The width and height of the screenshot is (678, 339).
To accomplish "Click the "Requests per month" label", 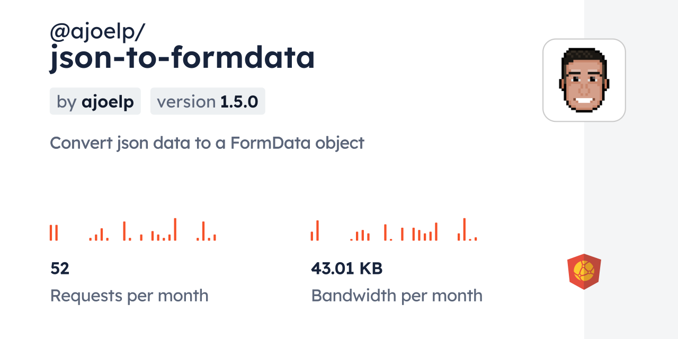I will [129, 296].
